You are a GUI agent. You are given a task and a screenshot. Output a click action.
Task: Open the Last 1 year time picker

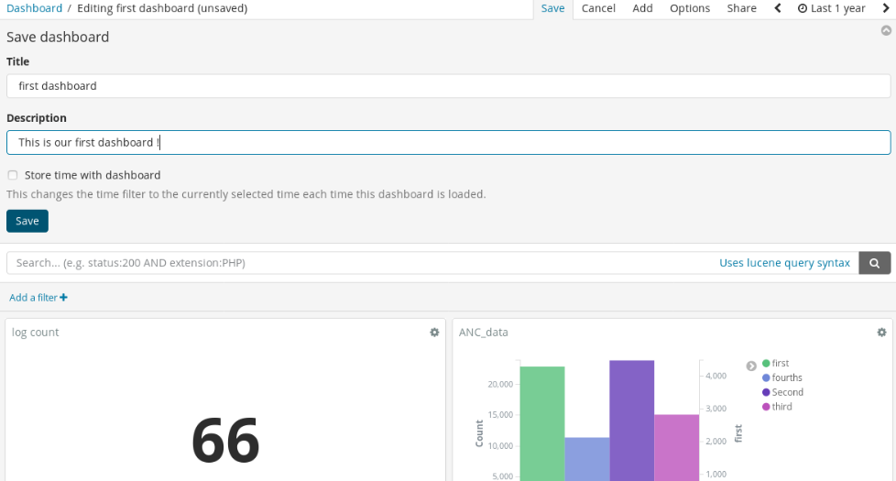click(832, 8)
